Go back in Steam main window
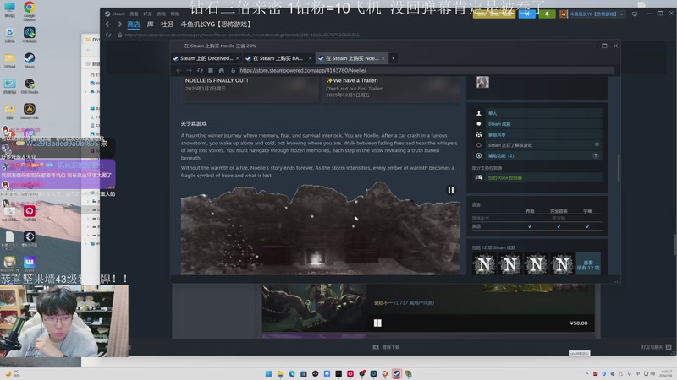Image resolution: width=677 pixels, height=380 pixels. pos(108,24)
